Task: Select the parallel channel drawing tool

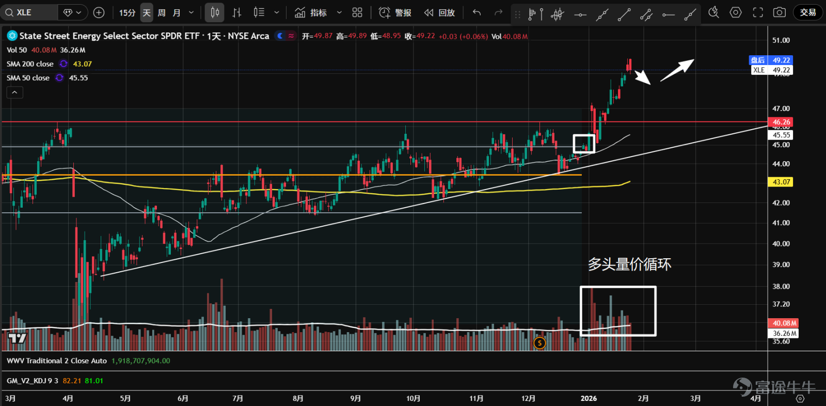Action: point(646,14)
